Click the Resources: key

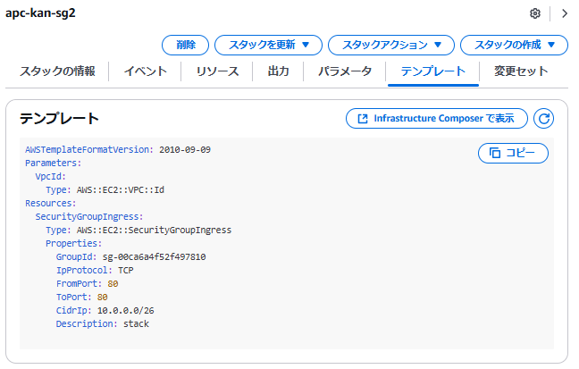51,204
